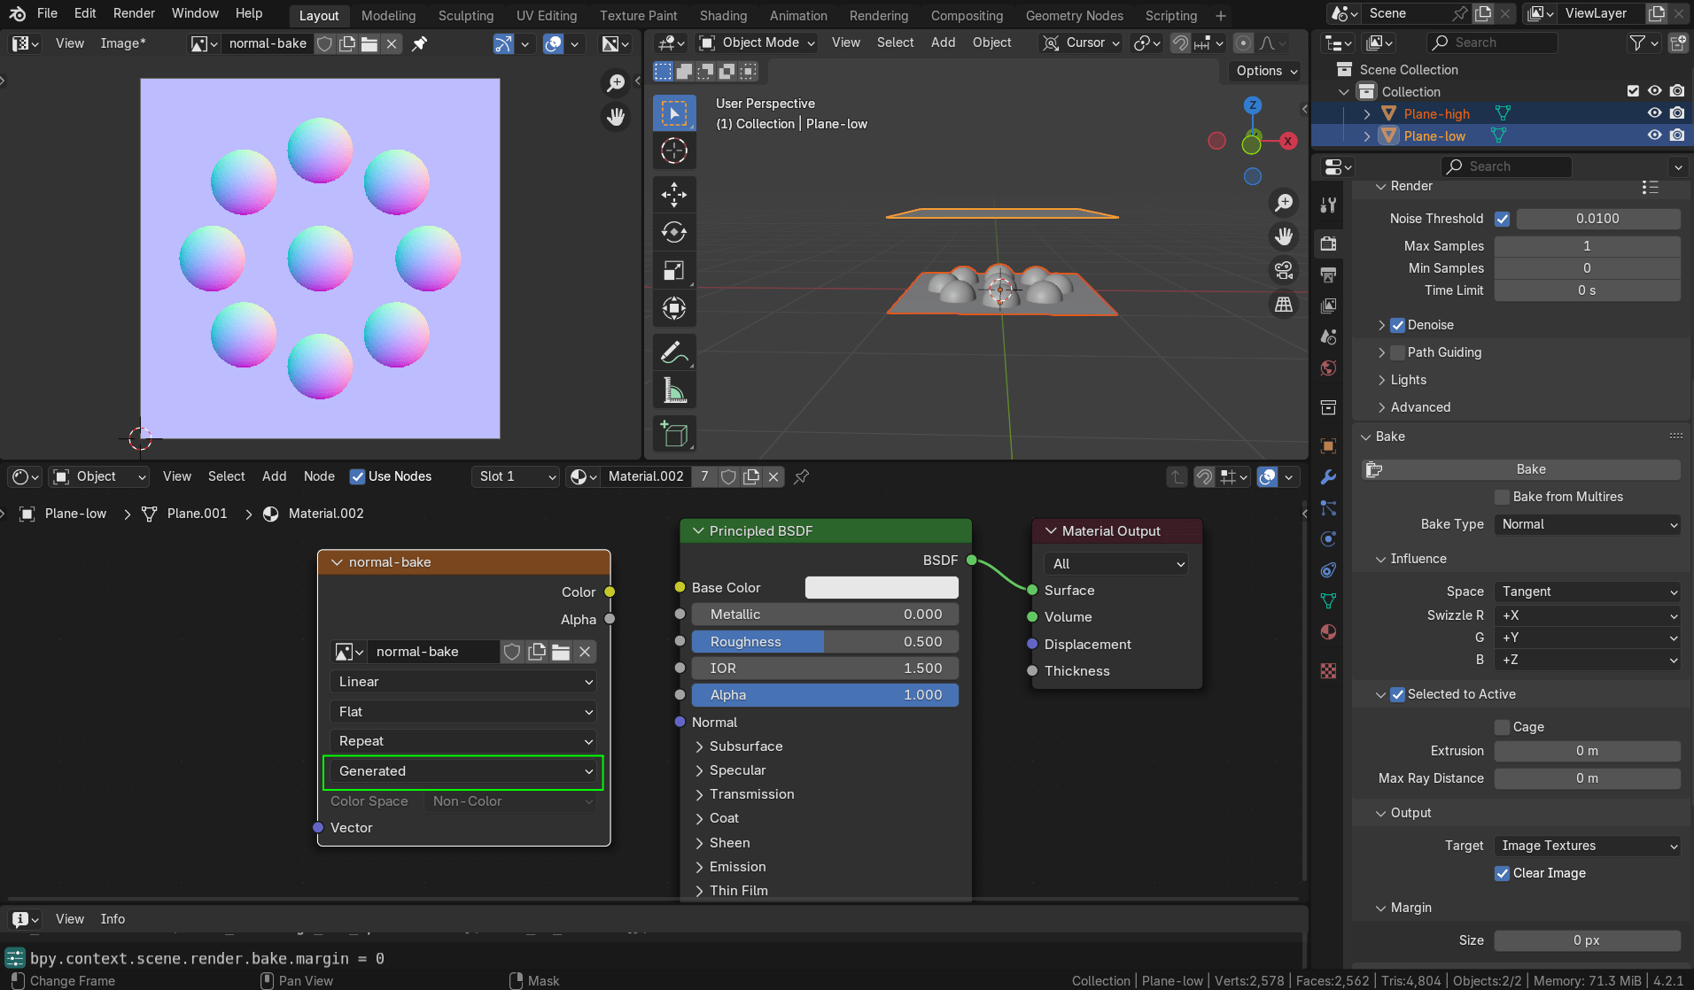This screenshot has width=1694, height=990.
Task: Switch to the Shading workspace tab
Action: click(723, 16)
